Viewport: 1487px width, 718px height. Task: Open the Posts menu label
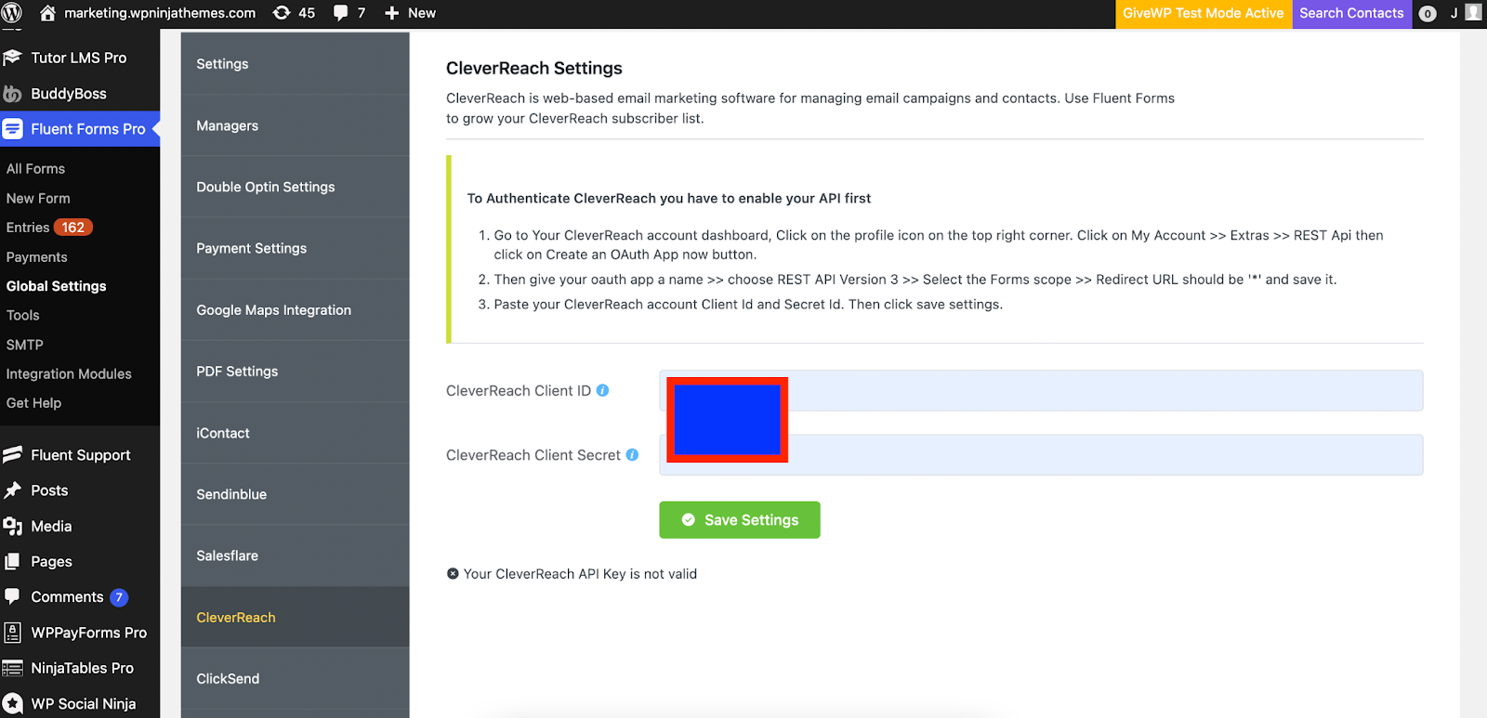coord(49,490)
